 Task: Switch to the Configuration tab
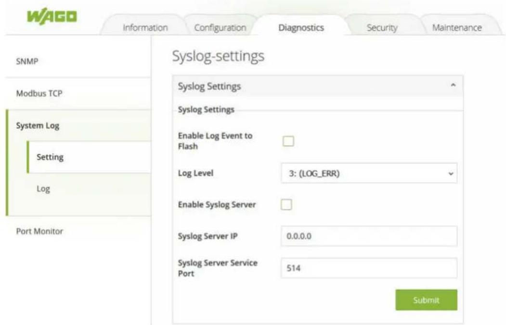[220, 27]
